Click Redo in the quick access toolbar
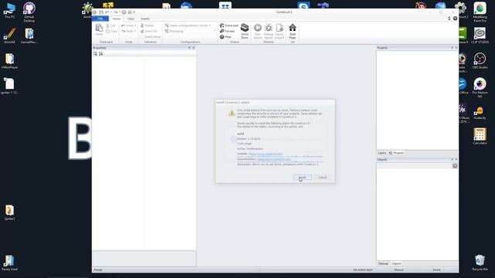This screenshot has width=495, height=278. tap(115, 12)
